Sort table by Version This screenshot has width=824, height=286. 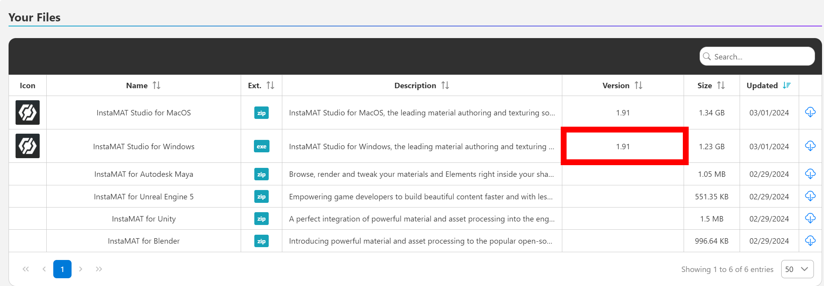638,85
